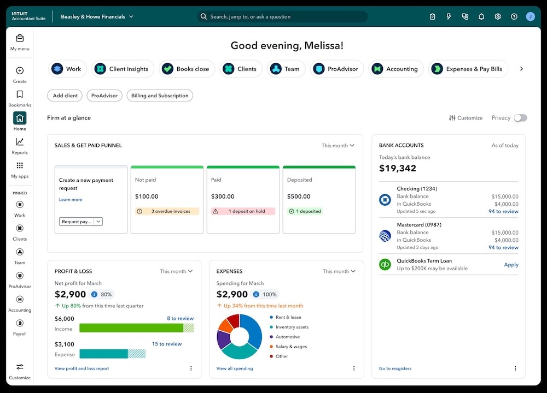Expand the Beasley & Howe Financials firm selector
Screen dimensions: 547x393
click(x=97, y=16)
